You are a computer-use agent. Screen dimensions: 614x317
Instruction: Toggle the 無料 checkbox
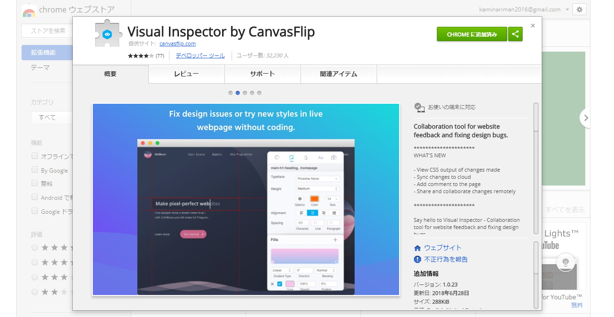coord(34,183)
